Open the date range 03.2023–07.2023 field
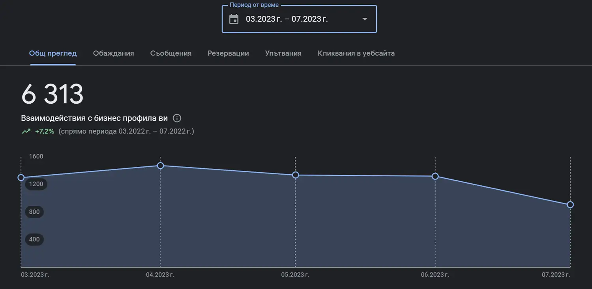The image size is (592, 289). click(x=287, y=19)
